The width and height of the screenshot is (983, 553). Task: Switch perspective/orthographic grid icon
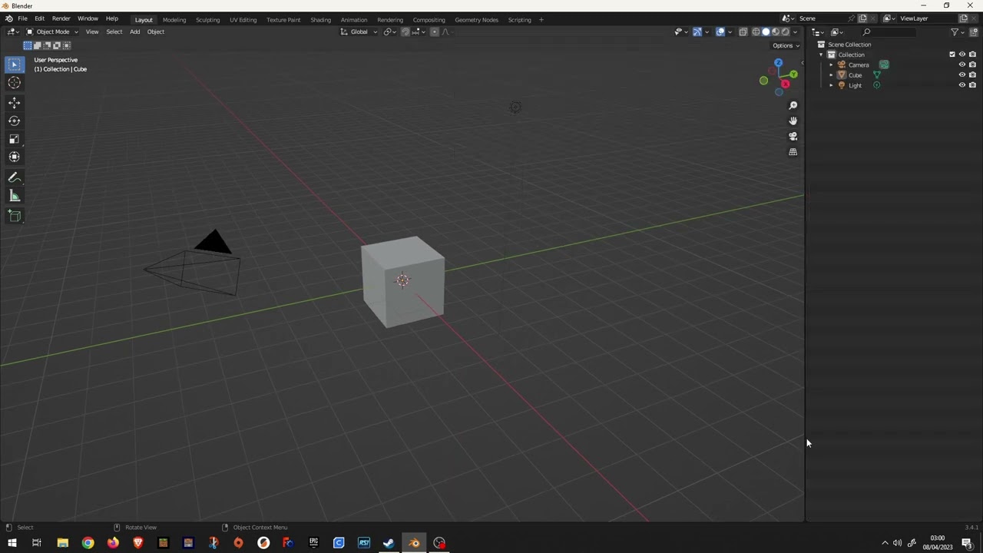pyautogui.click(x=793, y=152)
